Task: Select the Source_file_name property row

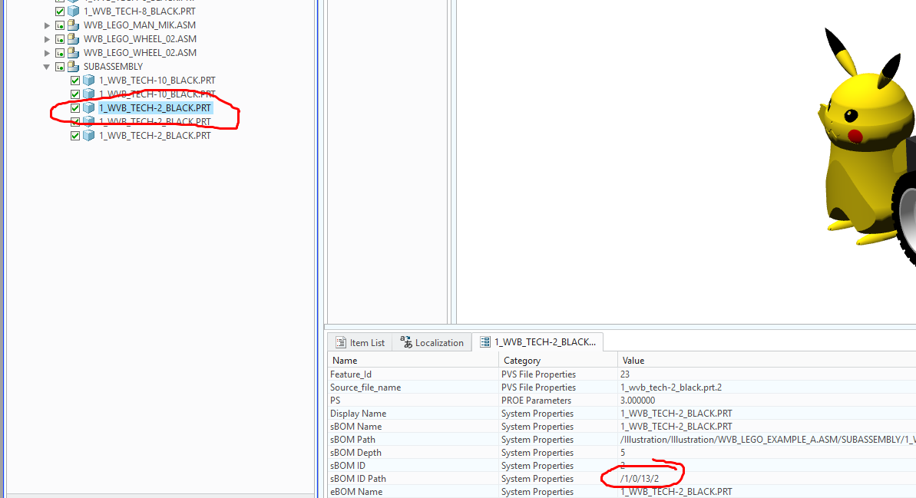Action: coord(622,387)
